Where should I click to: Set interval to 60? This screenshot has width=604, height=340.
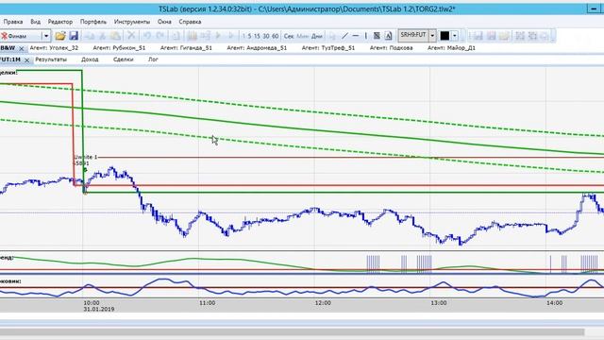pyautogui.click(x=275, y=36)
